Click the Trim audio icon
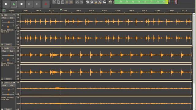The height and width of the screenshot is (110, 196). [67, 2]
